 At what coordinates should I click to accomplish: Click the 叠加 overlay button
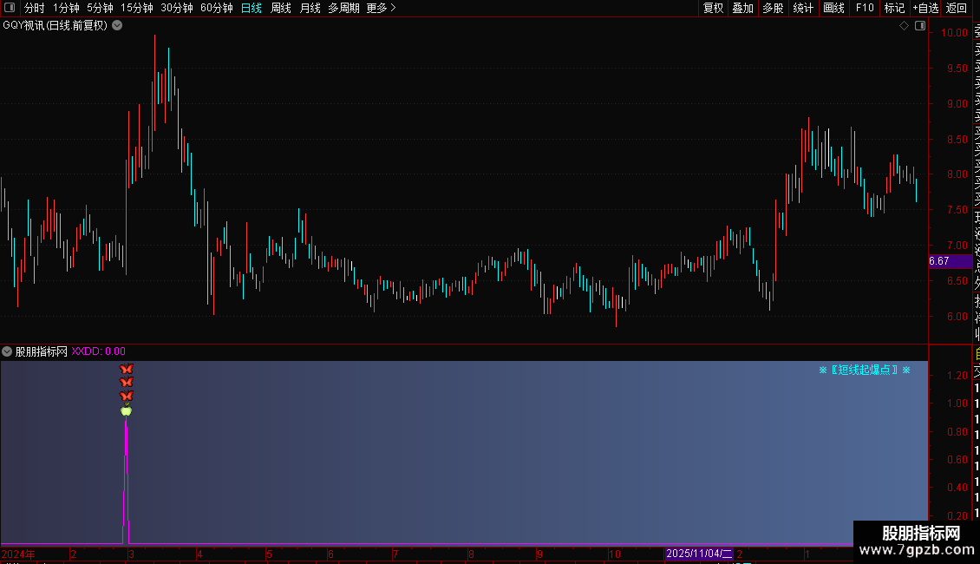[x=742, y=8]
